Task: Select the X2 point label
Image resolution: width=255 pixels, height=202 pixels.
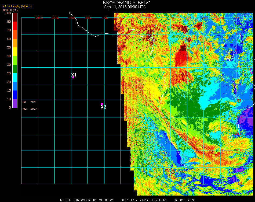Action: (104, 107)
